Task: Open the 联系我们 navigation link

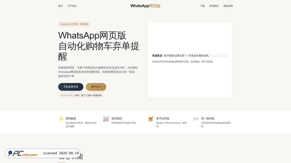Action: pyautogui.click(x=214, y=6)
